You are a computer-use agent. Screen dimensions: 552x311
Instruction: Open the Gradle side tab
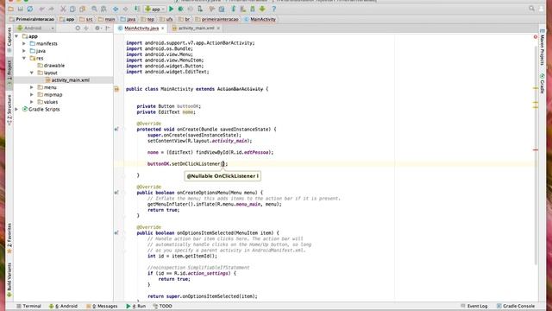pos(543,84)
